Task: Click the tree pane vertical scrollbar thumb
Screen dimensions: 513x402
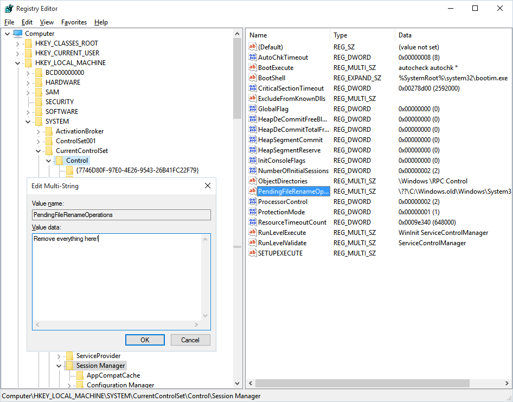Action: click(237, 79)
